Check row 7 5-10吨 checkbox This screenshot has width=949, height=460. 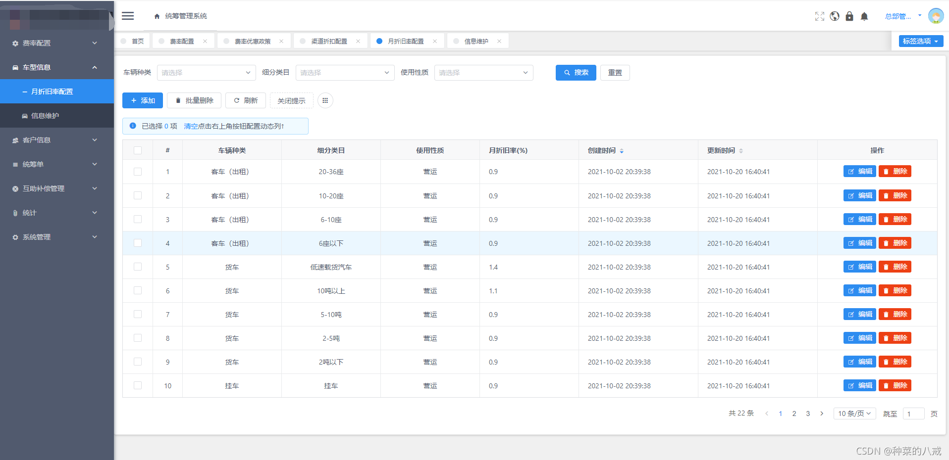138,314
